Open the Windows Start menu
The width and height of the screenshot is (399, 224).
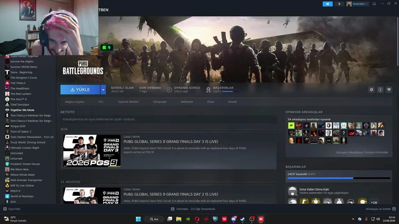coord(138,219)
